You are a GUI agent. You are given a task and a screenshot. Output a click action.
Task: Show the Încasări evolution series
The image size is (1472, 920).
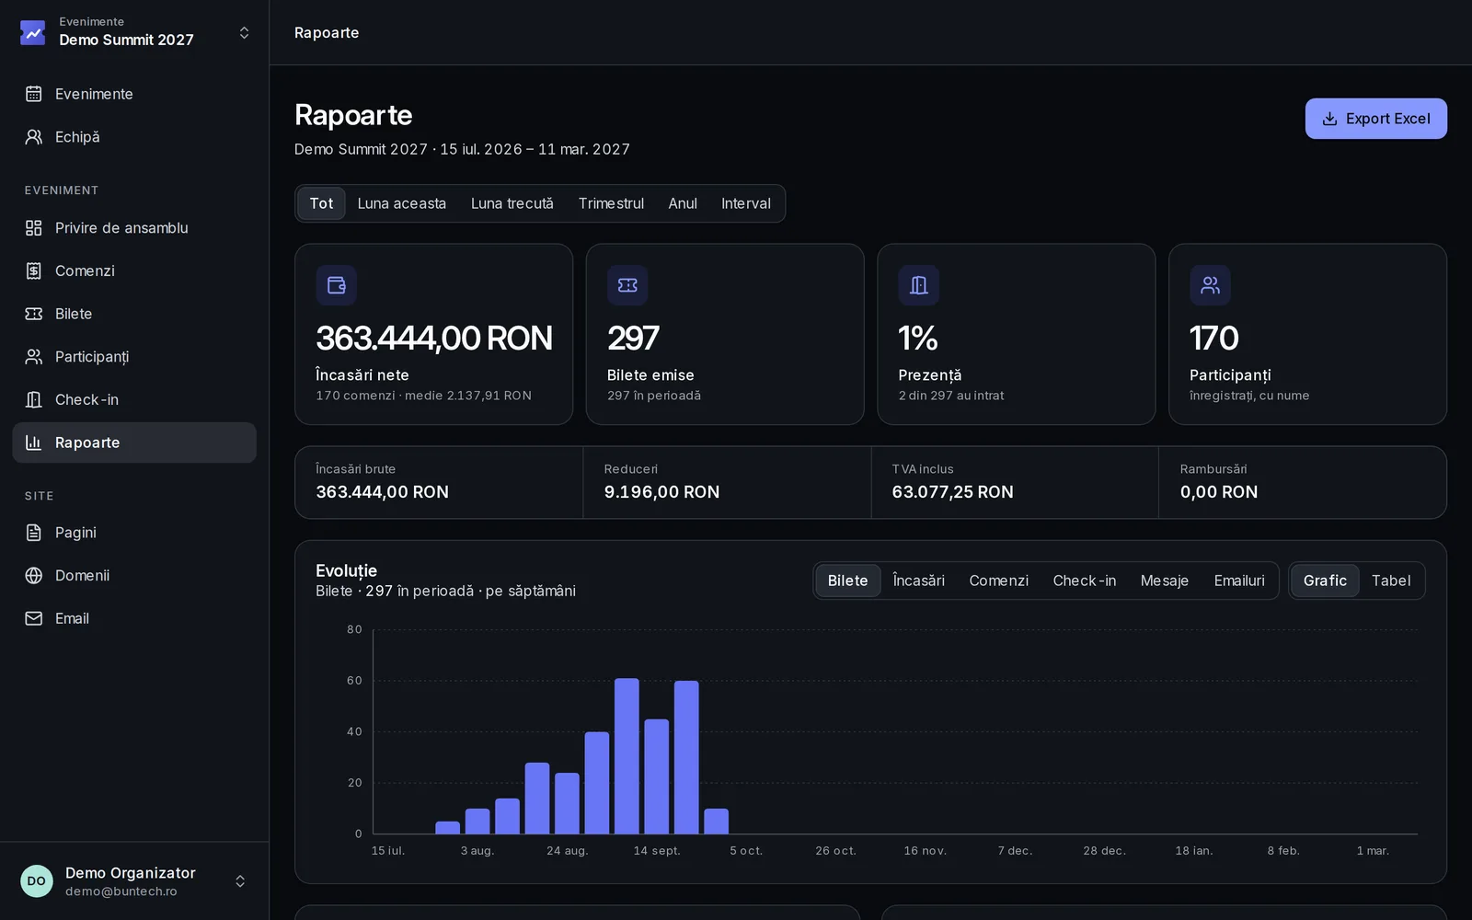pos(919,581)
